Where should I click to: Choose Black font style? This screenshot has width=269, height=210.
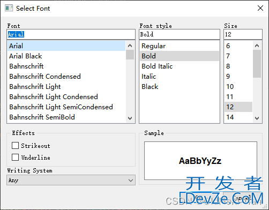(180, 87)
